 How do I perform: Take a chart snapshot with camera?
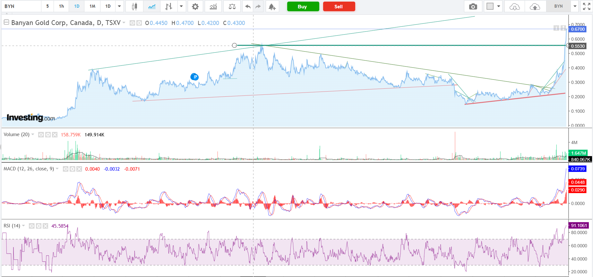pos(473,6)
